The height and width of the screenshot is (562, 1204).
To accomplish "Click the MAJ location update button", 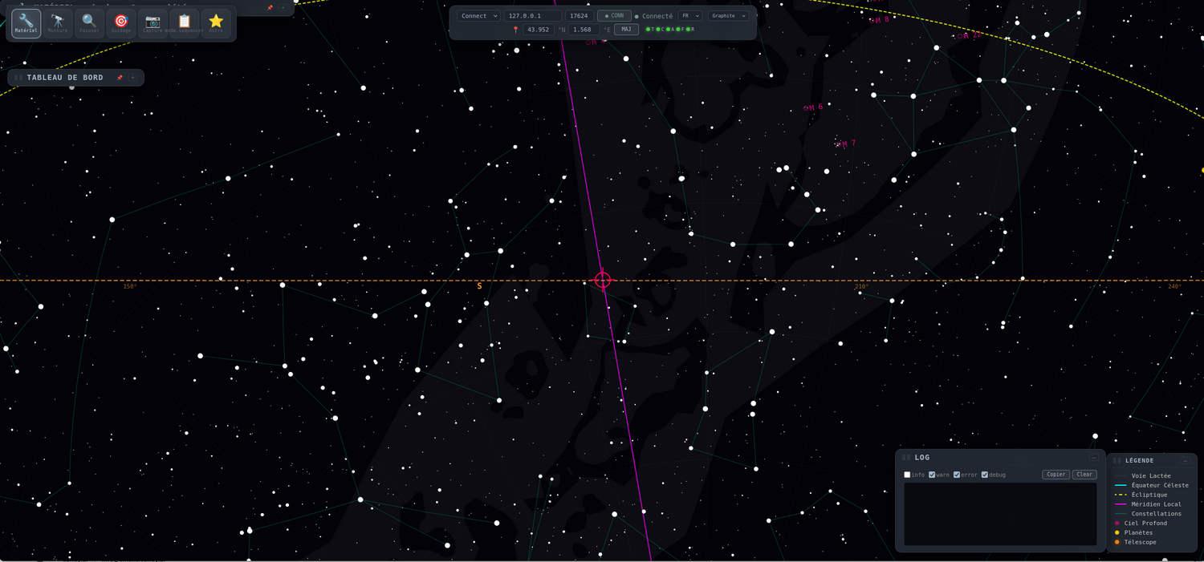I will 626,30.
